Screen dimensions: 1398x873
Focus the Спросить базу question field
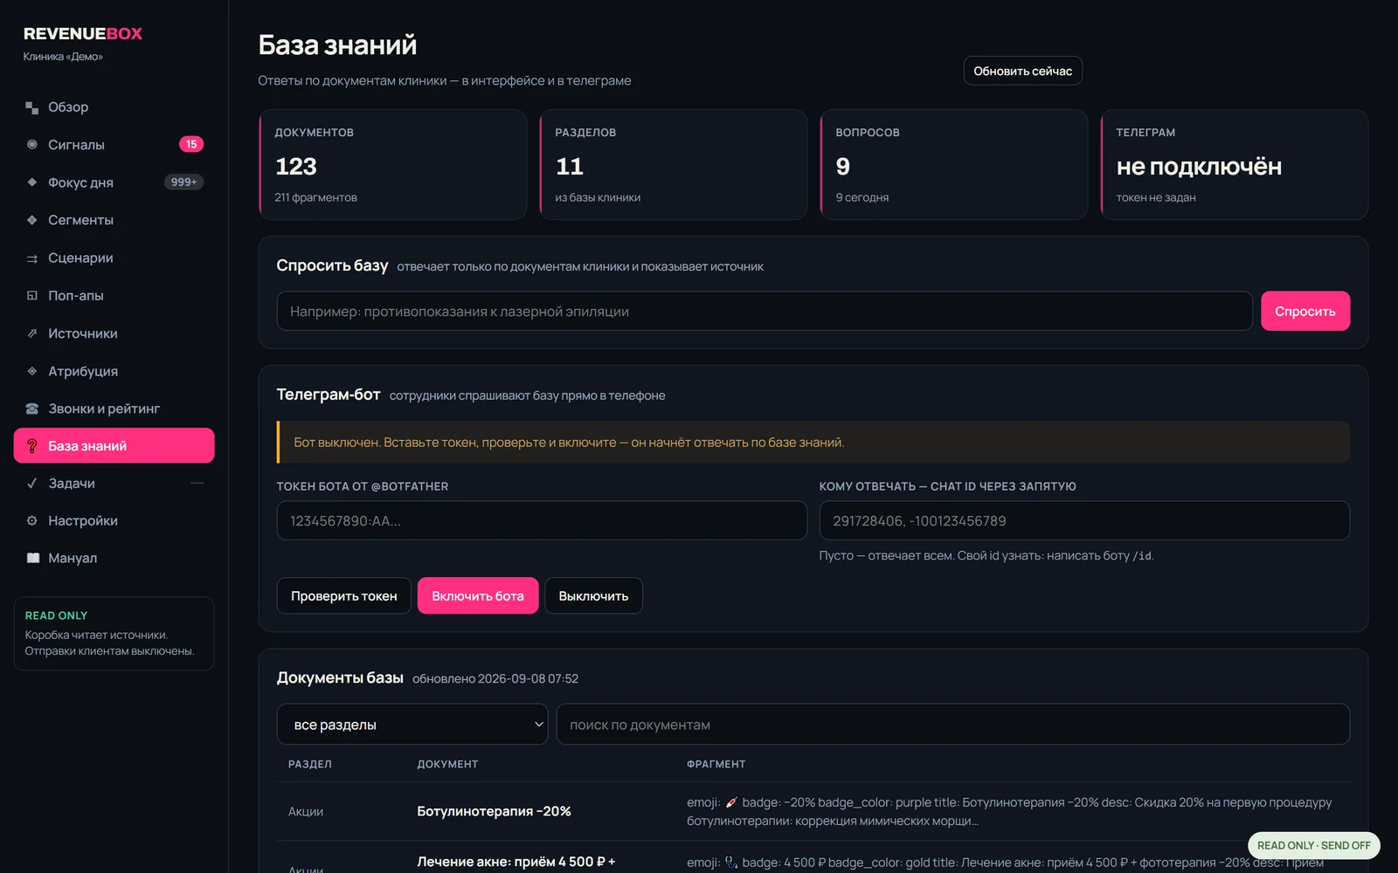click(765, 312)
